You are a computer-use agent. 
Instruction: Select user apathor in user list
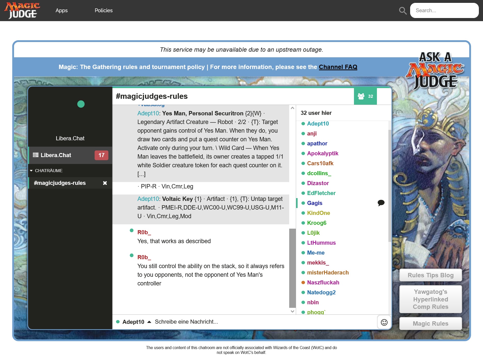click(x=317, y=144)
